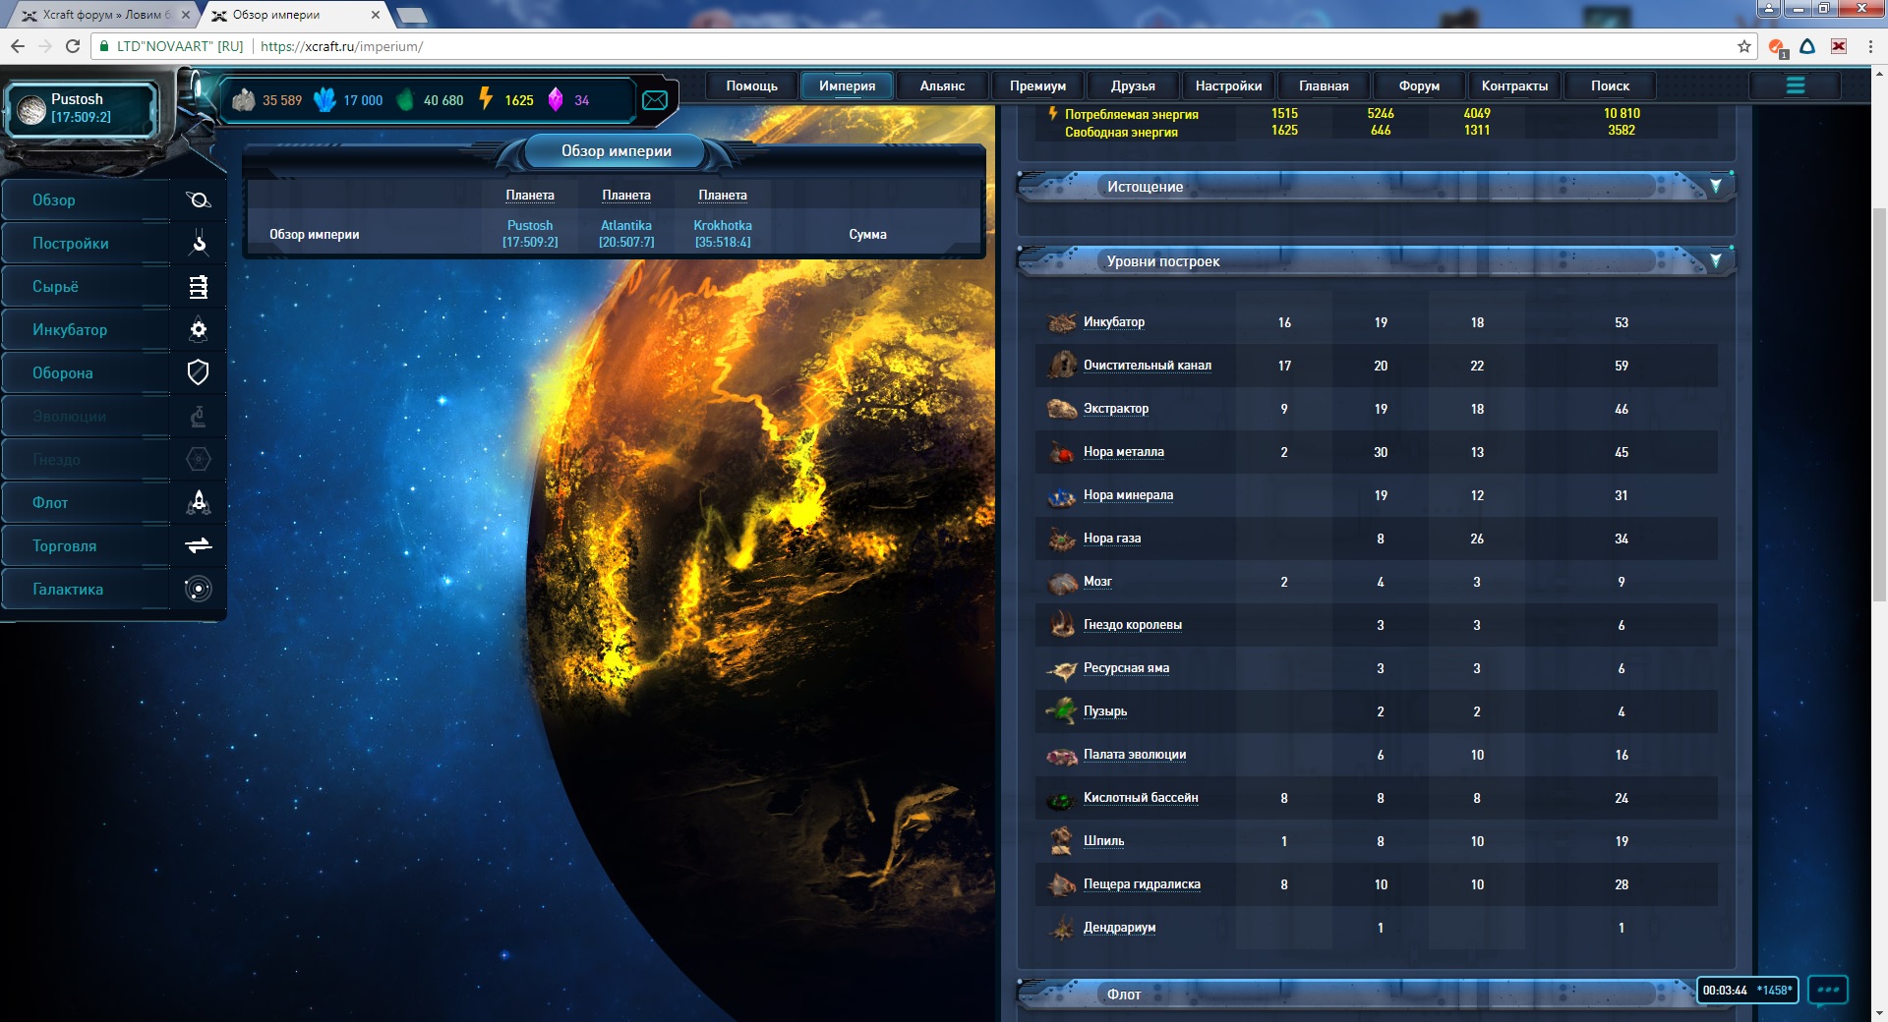Screen dimensions: 1888x1022
Task: Click the Пузырь building icon
Action: click(1062, 711)
